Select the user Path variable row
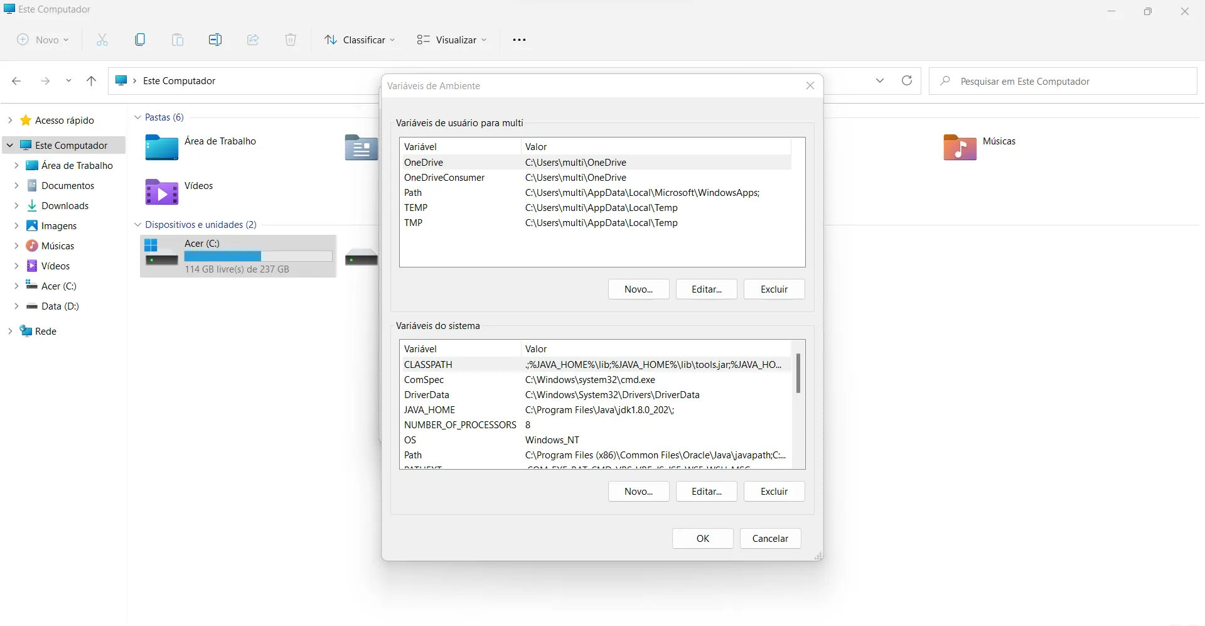This screenshot has width=1205, height=626. pyautogui.click(x=596, y=192)
